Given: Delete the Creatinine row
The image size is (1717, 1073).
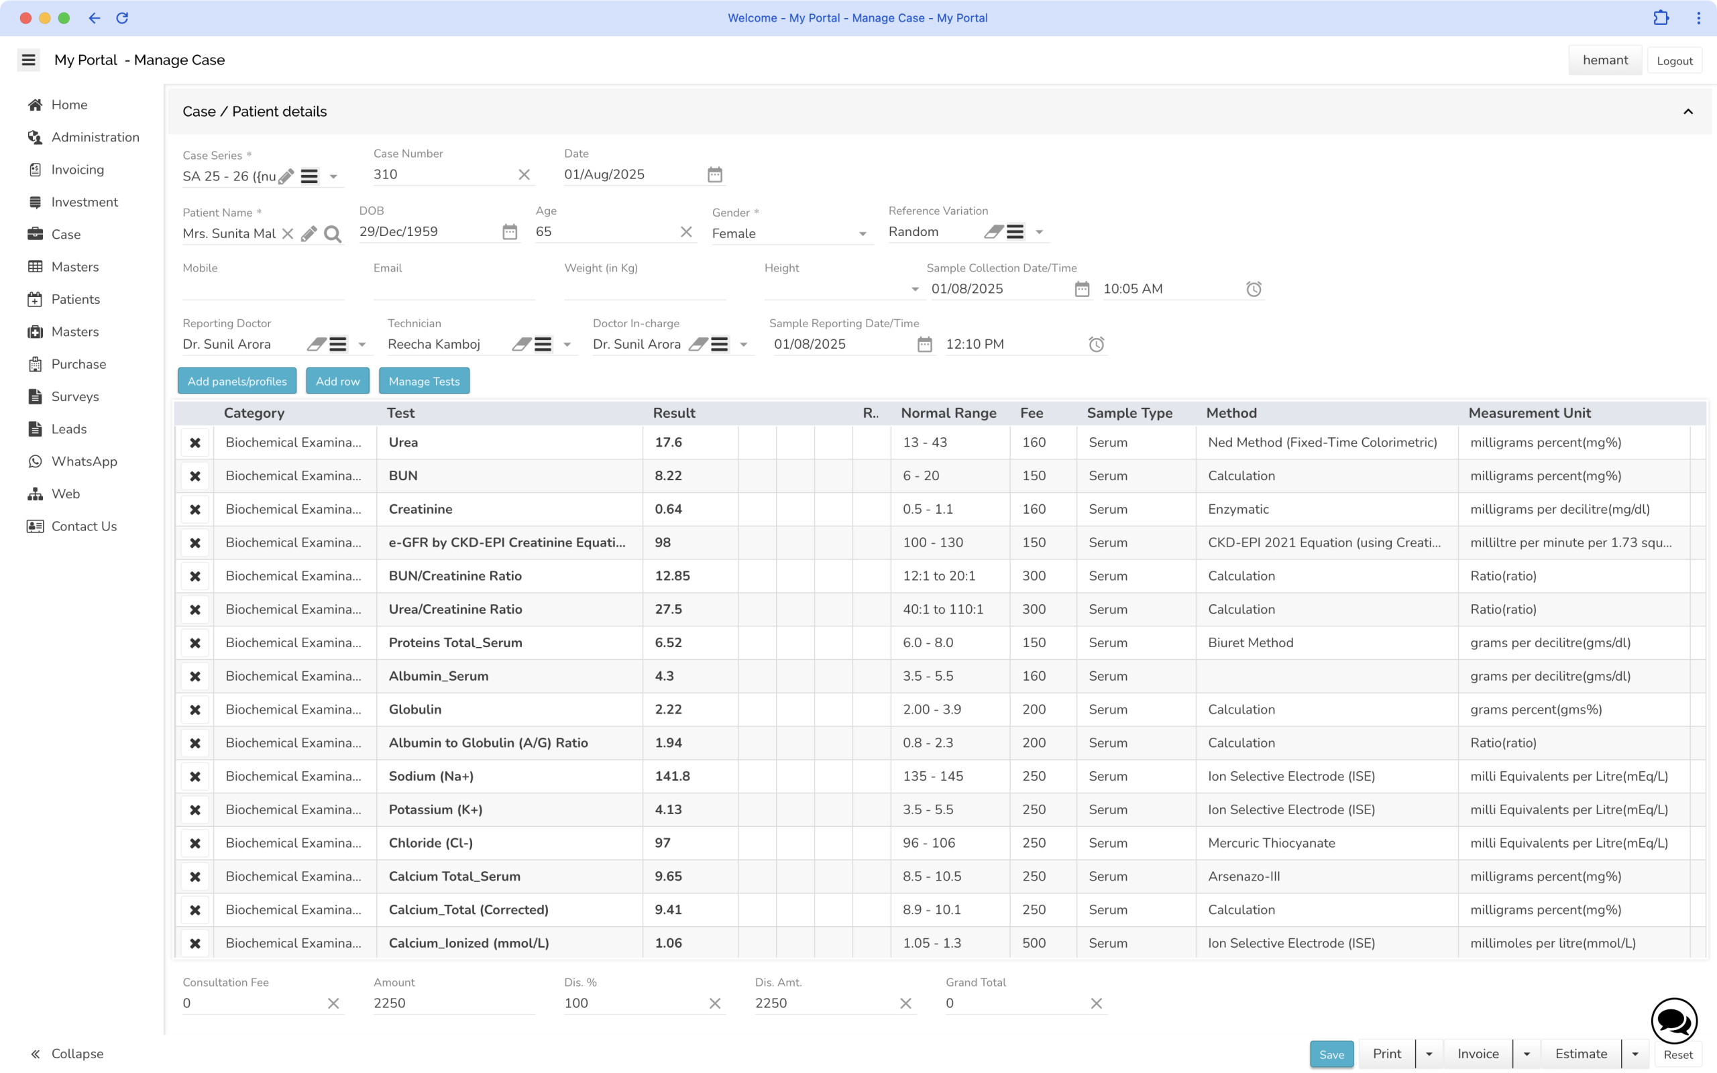Looking at the screenshot, I should tap(195, 510).
